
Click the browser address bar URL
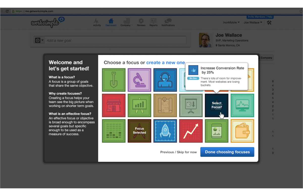(34, 11)
